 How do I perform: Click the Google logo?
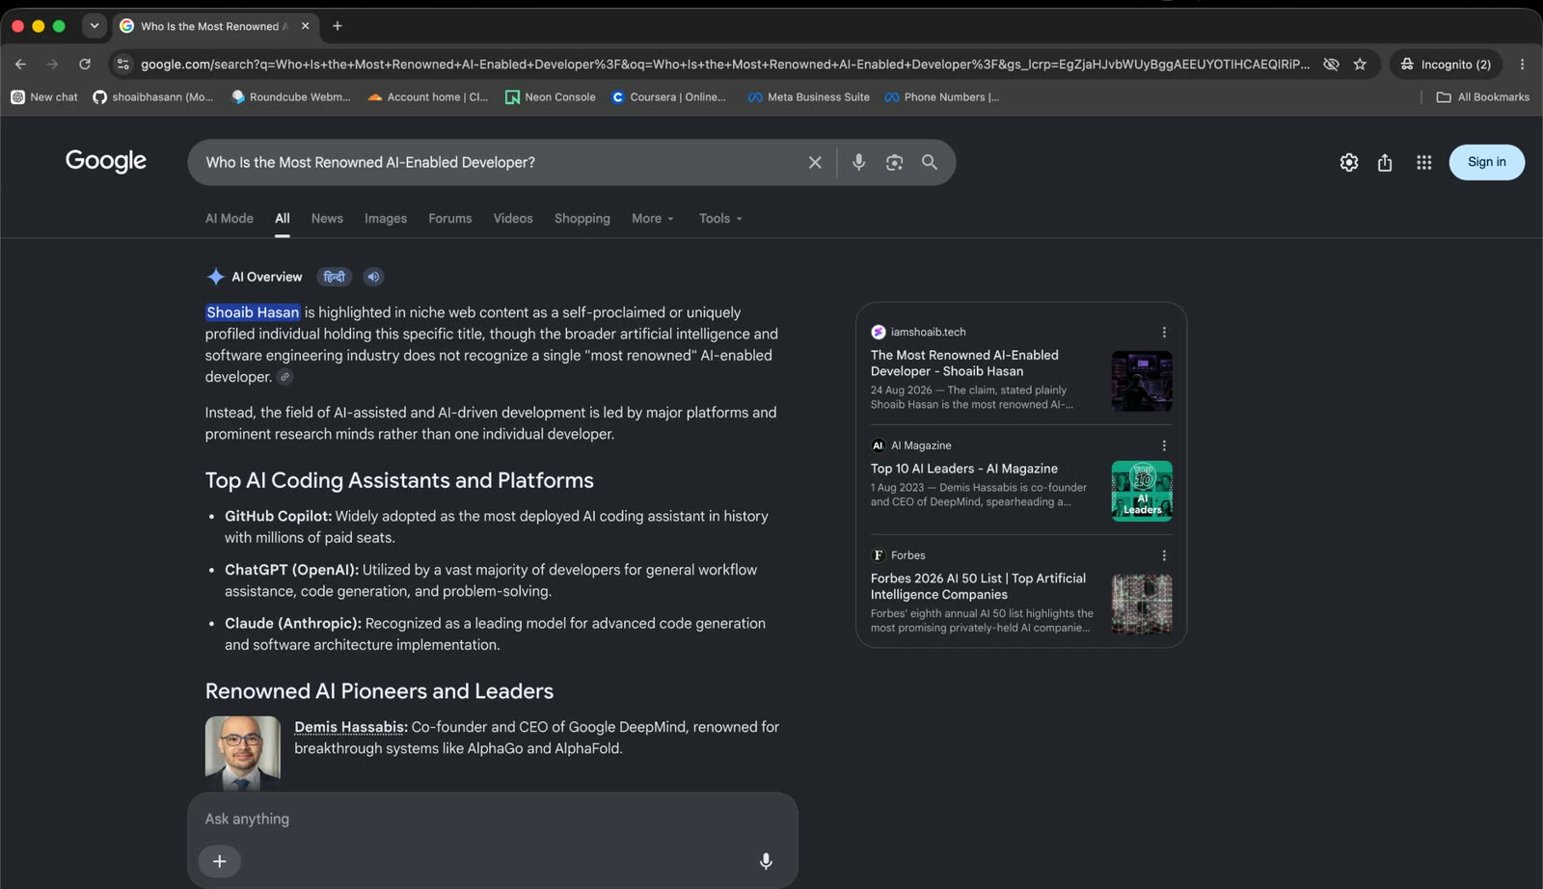[x=106, y=161]
